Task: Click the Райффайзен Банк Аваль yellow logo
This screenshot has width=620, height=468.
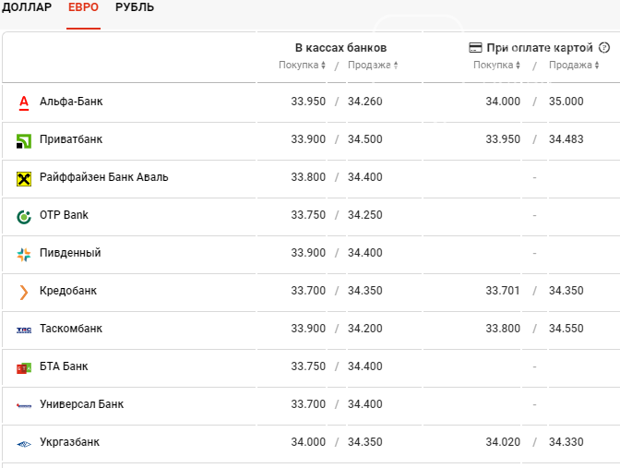Action: (24, 179)
